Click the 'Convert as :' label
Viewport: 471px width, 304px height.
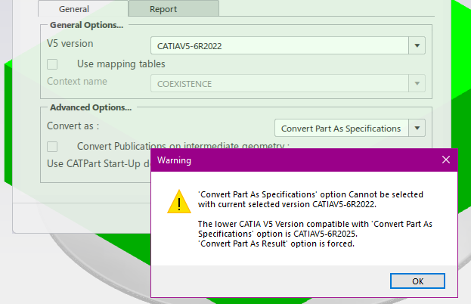[x=73, y=126]
